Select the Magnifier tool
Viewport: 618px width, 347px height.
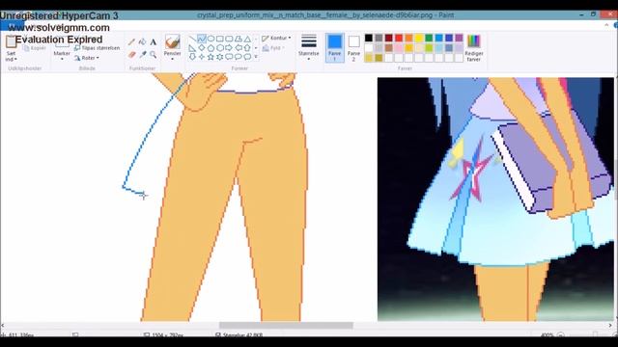pyautogui.click(x=154, y=54)
